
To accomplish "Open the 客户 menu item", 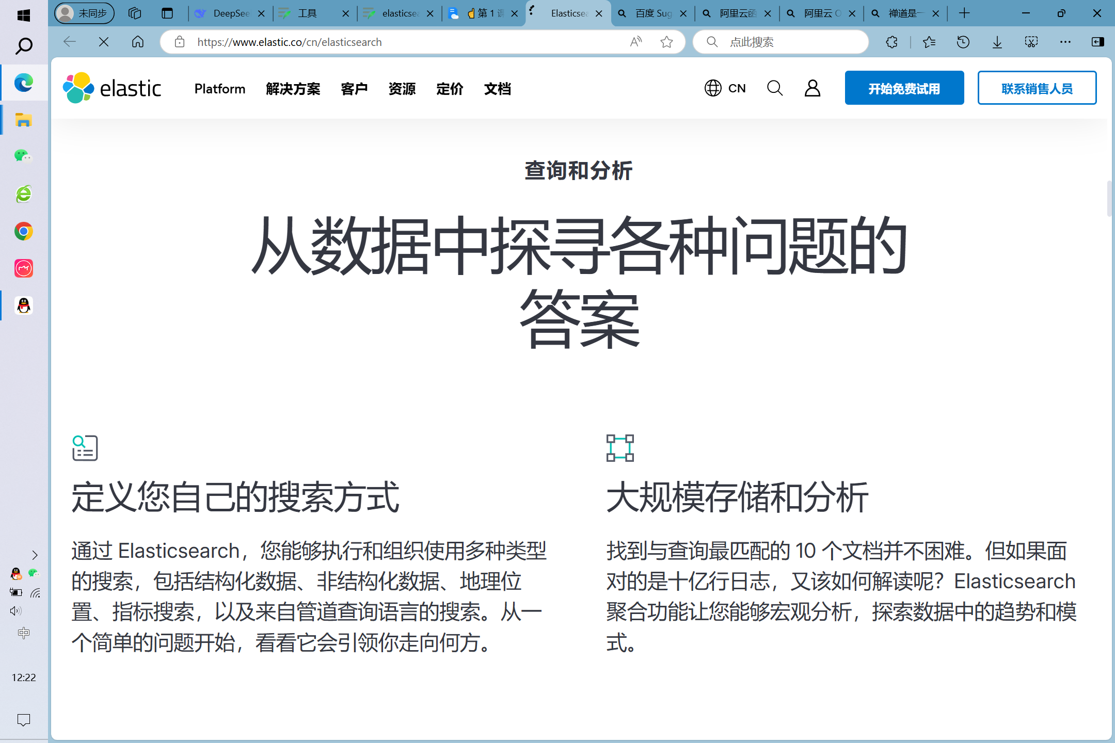I will [354, 89].
